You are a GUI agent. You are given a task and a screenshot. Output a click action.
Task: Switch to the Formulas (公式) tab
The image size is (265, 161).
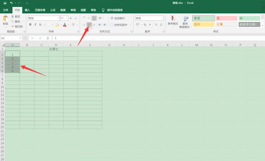pos(53,10)
